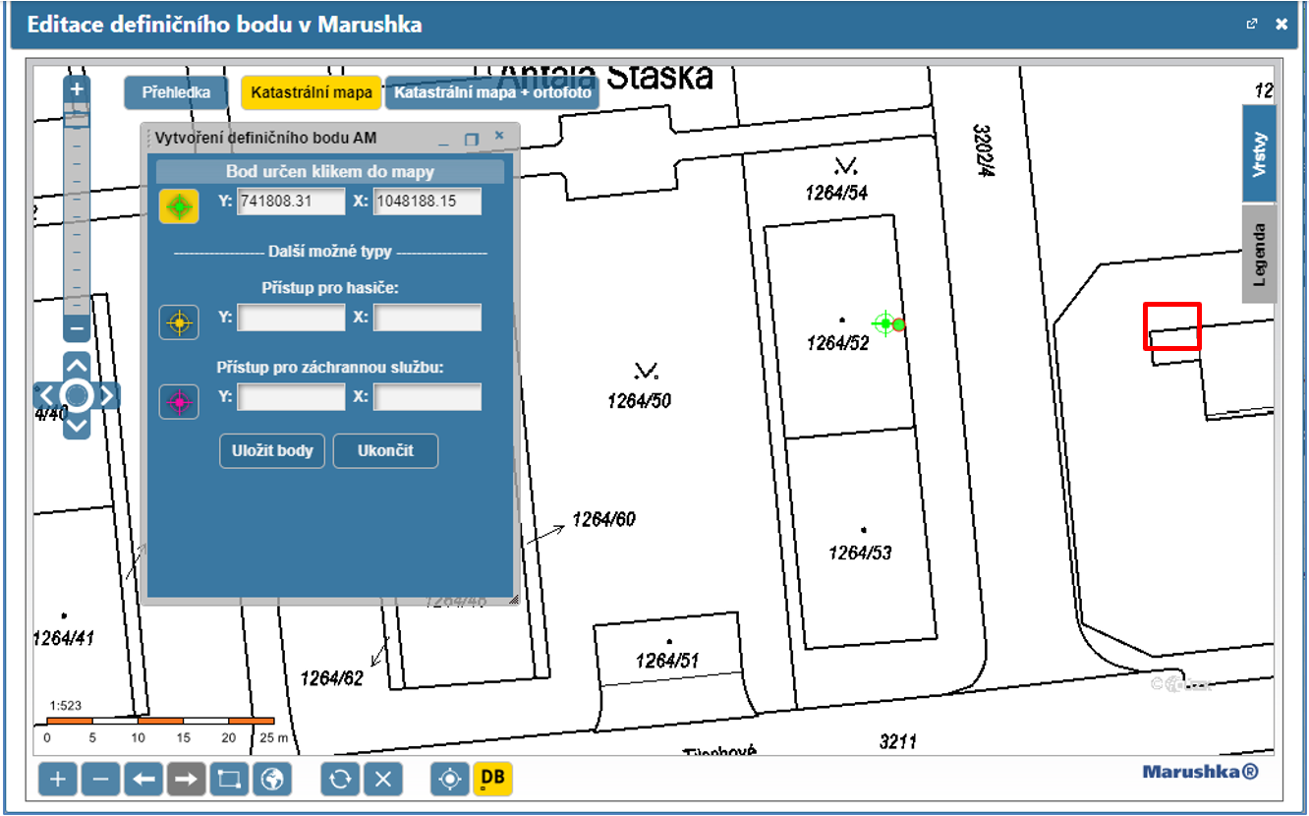Click the refresh map icon
This screenshot has width=1309, height=816.
pyautogui.click(x=340, y=780)
